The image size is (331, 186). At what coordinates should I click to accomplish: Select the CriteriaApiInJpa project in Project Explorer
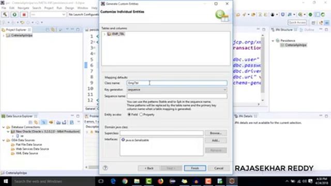point(20,36)
